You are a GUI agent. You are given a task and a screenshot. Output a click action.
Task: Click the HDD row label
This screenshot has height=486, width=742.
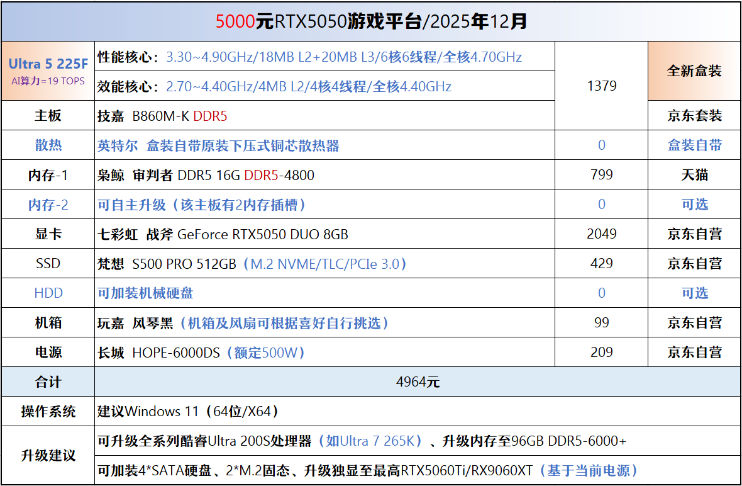pyautogui.click(x=48, y=293)
